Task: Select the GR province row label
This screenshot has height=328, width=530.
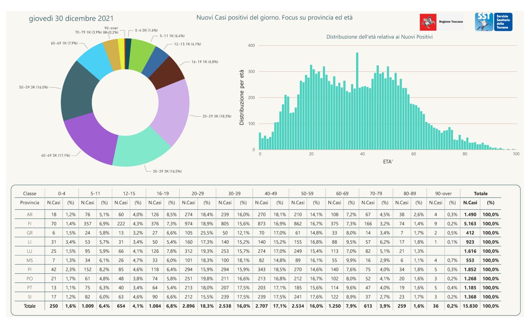Action: pyautogui.click(x=30, y=233)
